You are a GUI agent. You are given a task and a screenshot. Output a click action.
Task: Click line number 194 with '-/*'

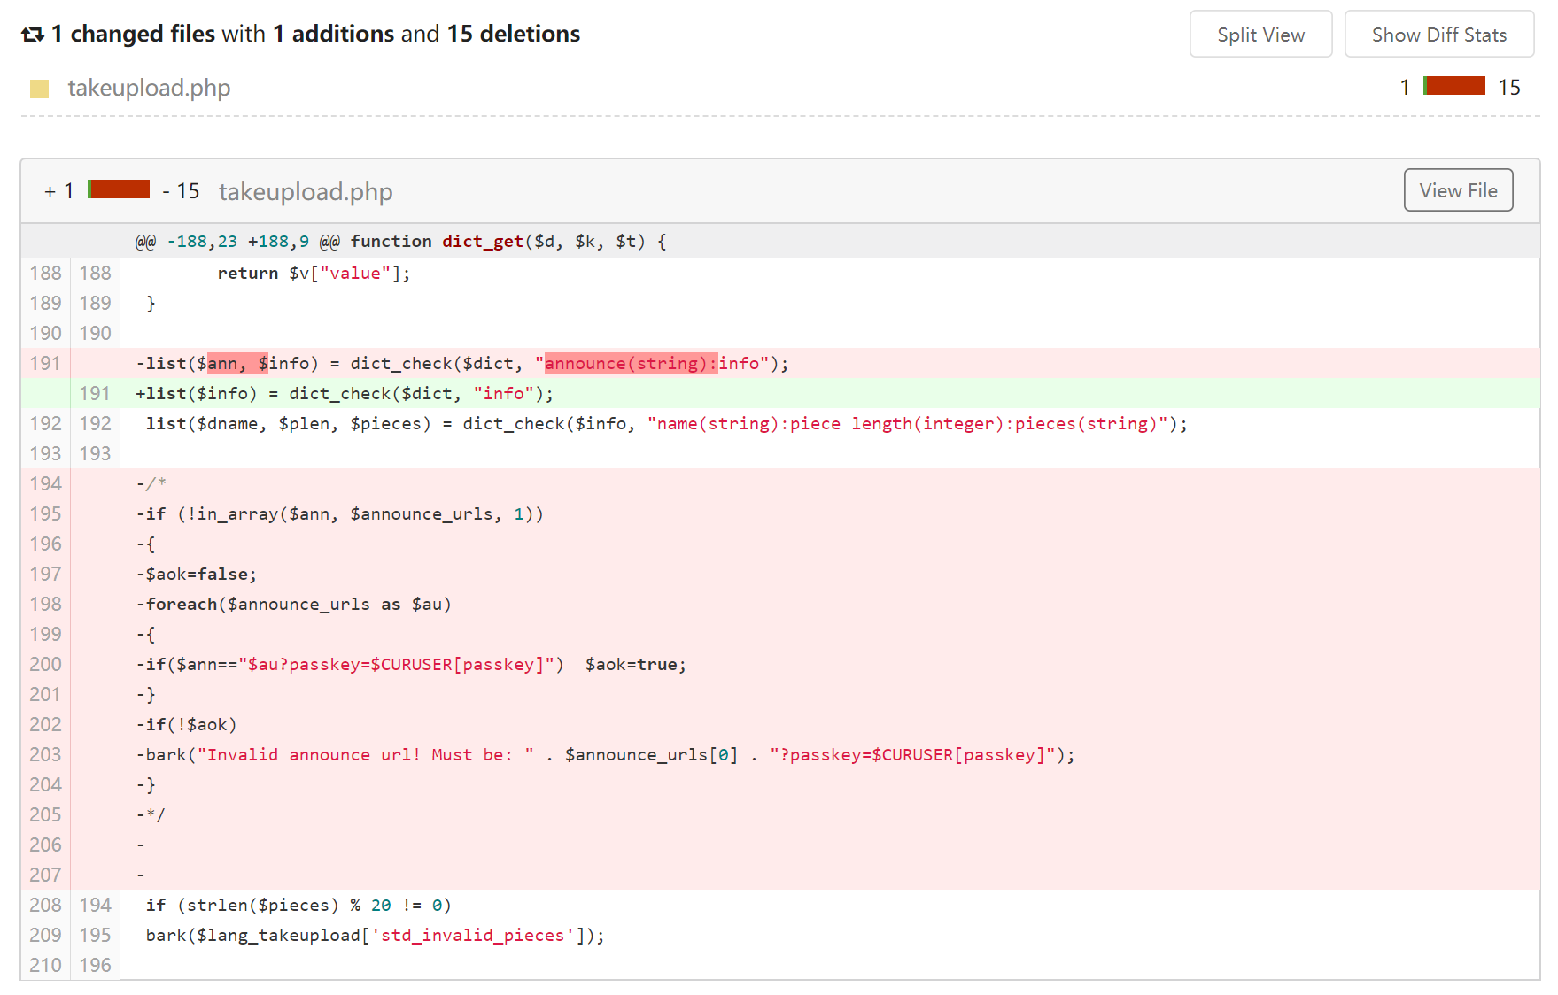(x=45, y=483)
